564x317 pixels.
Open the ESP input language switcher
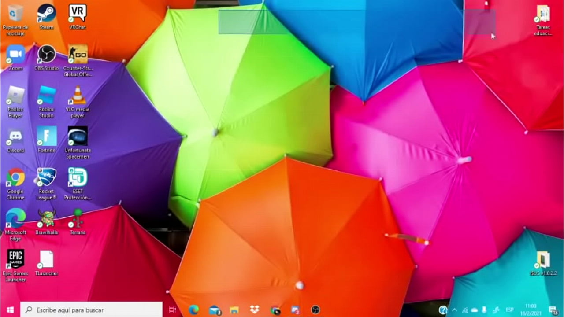509,310
